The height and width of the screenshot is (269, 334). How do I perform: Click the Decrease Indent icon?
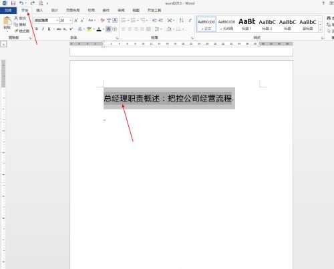tap(154, 21)
